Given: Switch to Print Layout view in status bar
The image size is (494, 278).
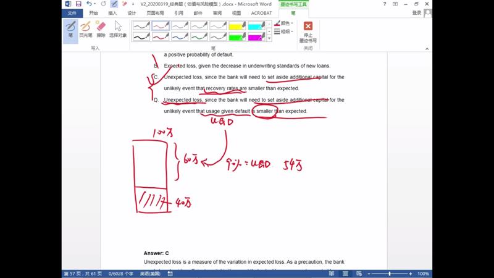Looking at the screenshot, I should (x=345, y=274).
